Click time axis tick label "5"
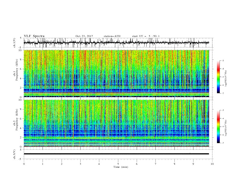This screenshot has height=184, width=239. click(x=118, y=164)
